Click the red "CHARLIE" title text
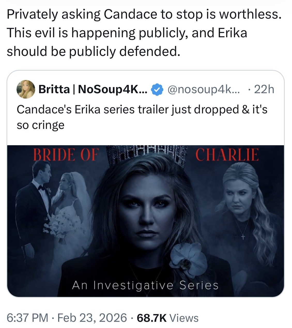Viewport: 292px width, 328px height. 227,155
